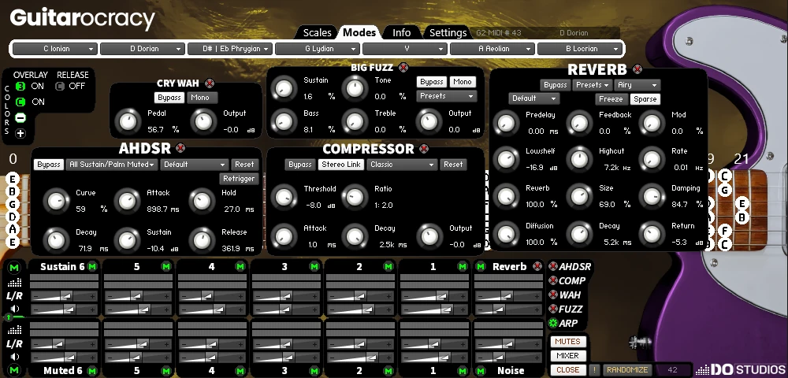Screen dimensions: 788x378
Task: Toggle Freeze in the Reverb panel
Action: 611,99
